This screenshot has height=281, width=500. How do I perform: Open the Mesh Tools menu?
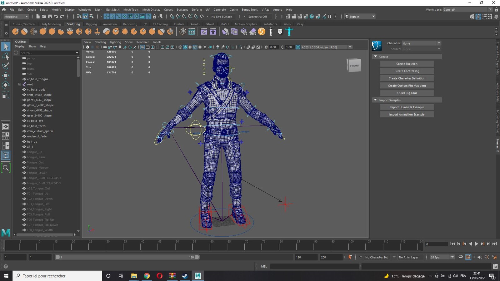[131, 10]
